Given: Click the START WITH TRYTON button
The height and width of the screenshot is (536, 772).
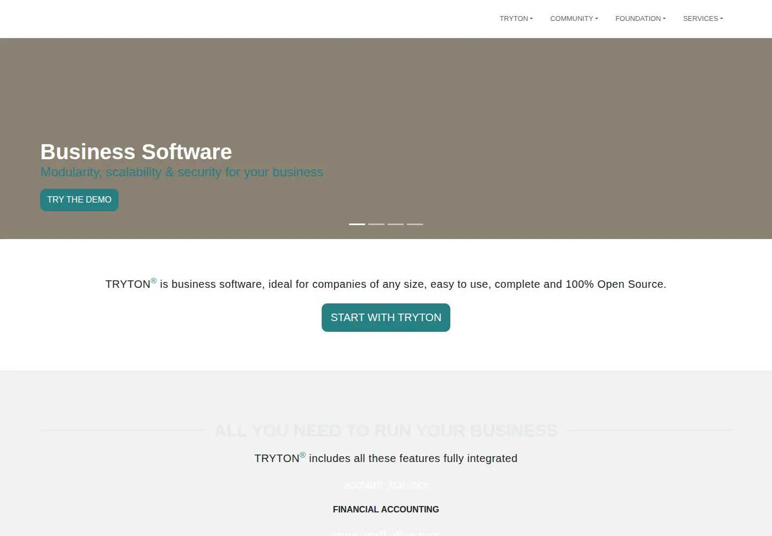Looking at the screenshot, I should (386, 317).
